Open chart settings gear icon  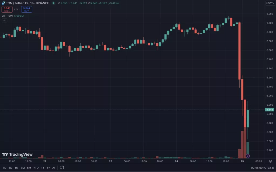point(270,161)
